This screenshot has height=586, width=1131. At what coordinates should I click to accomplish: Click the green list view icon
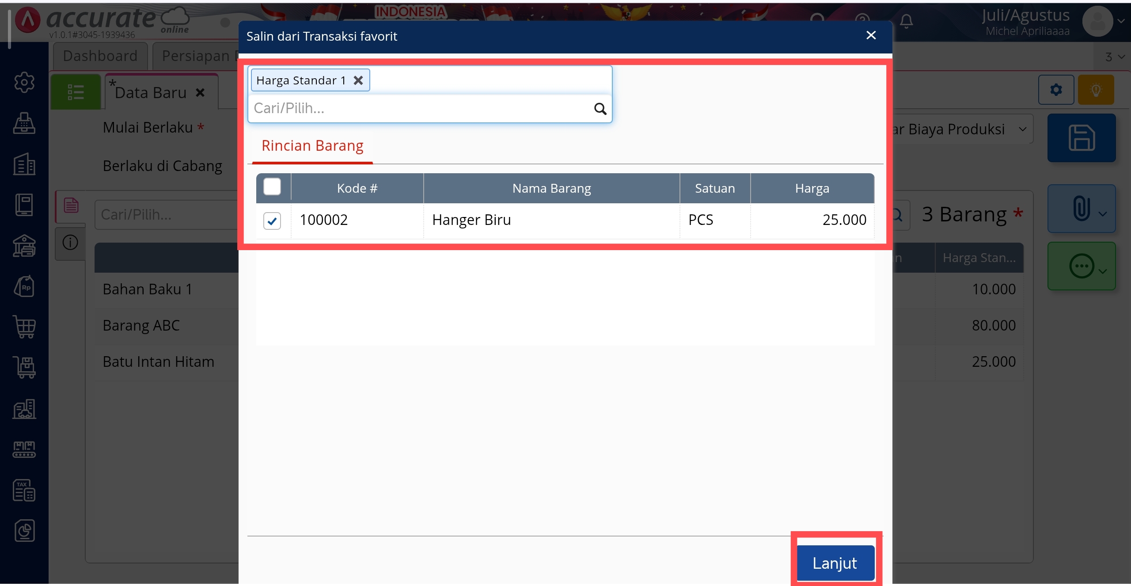point(76,92)
